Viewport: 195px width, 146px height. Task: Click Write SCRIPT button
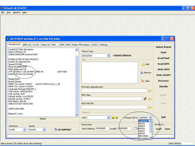pyautogui.click(x=163, y=75)
